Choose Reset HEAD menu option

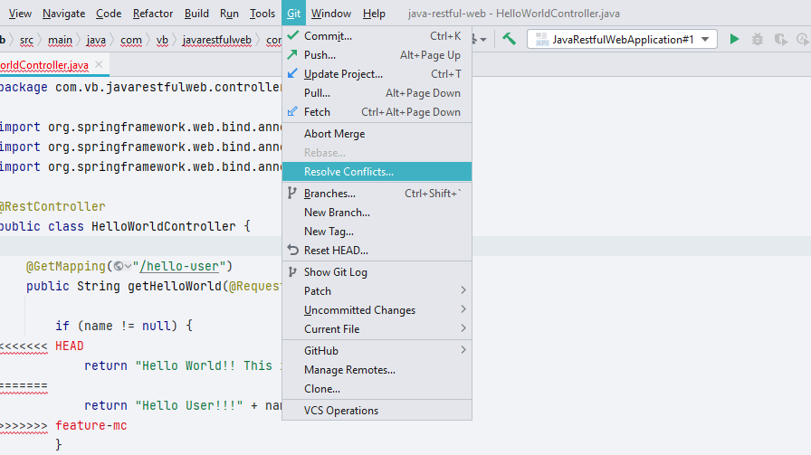(336, 251)
